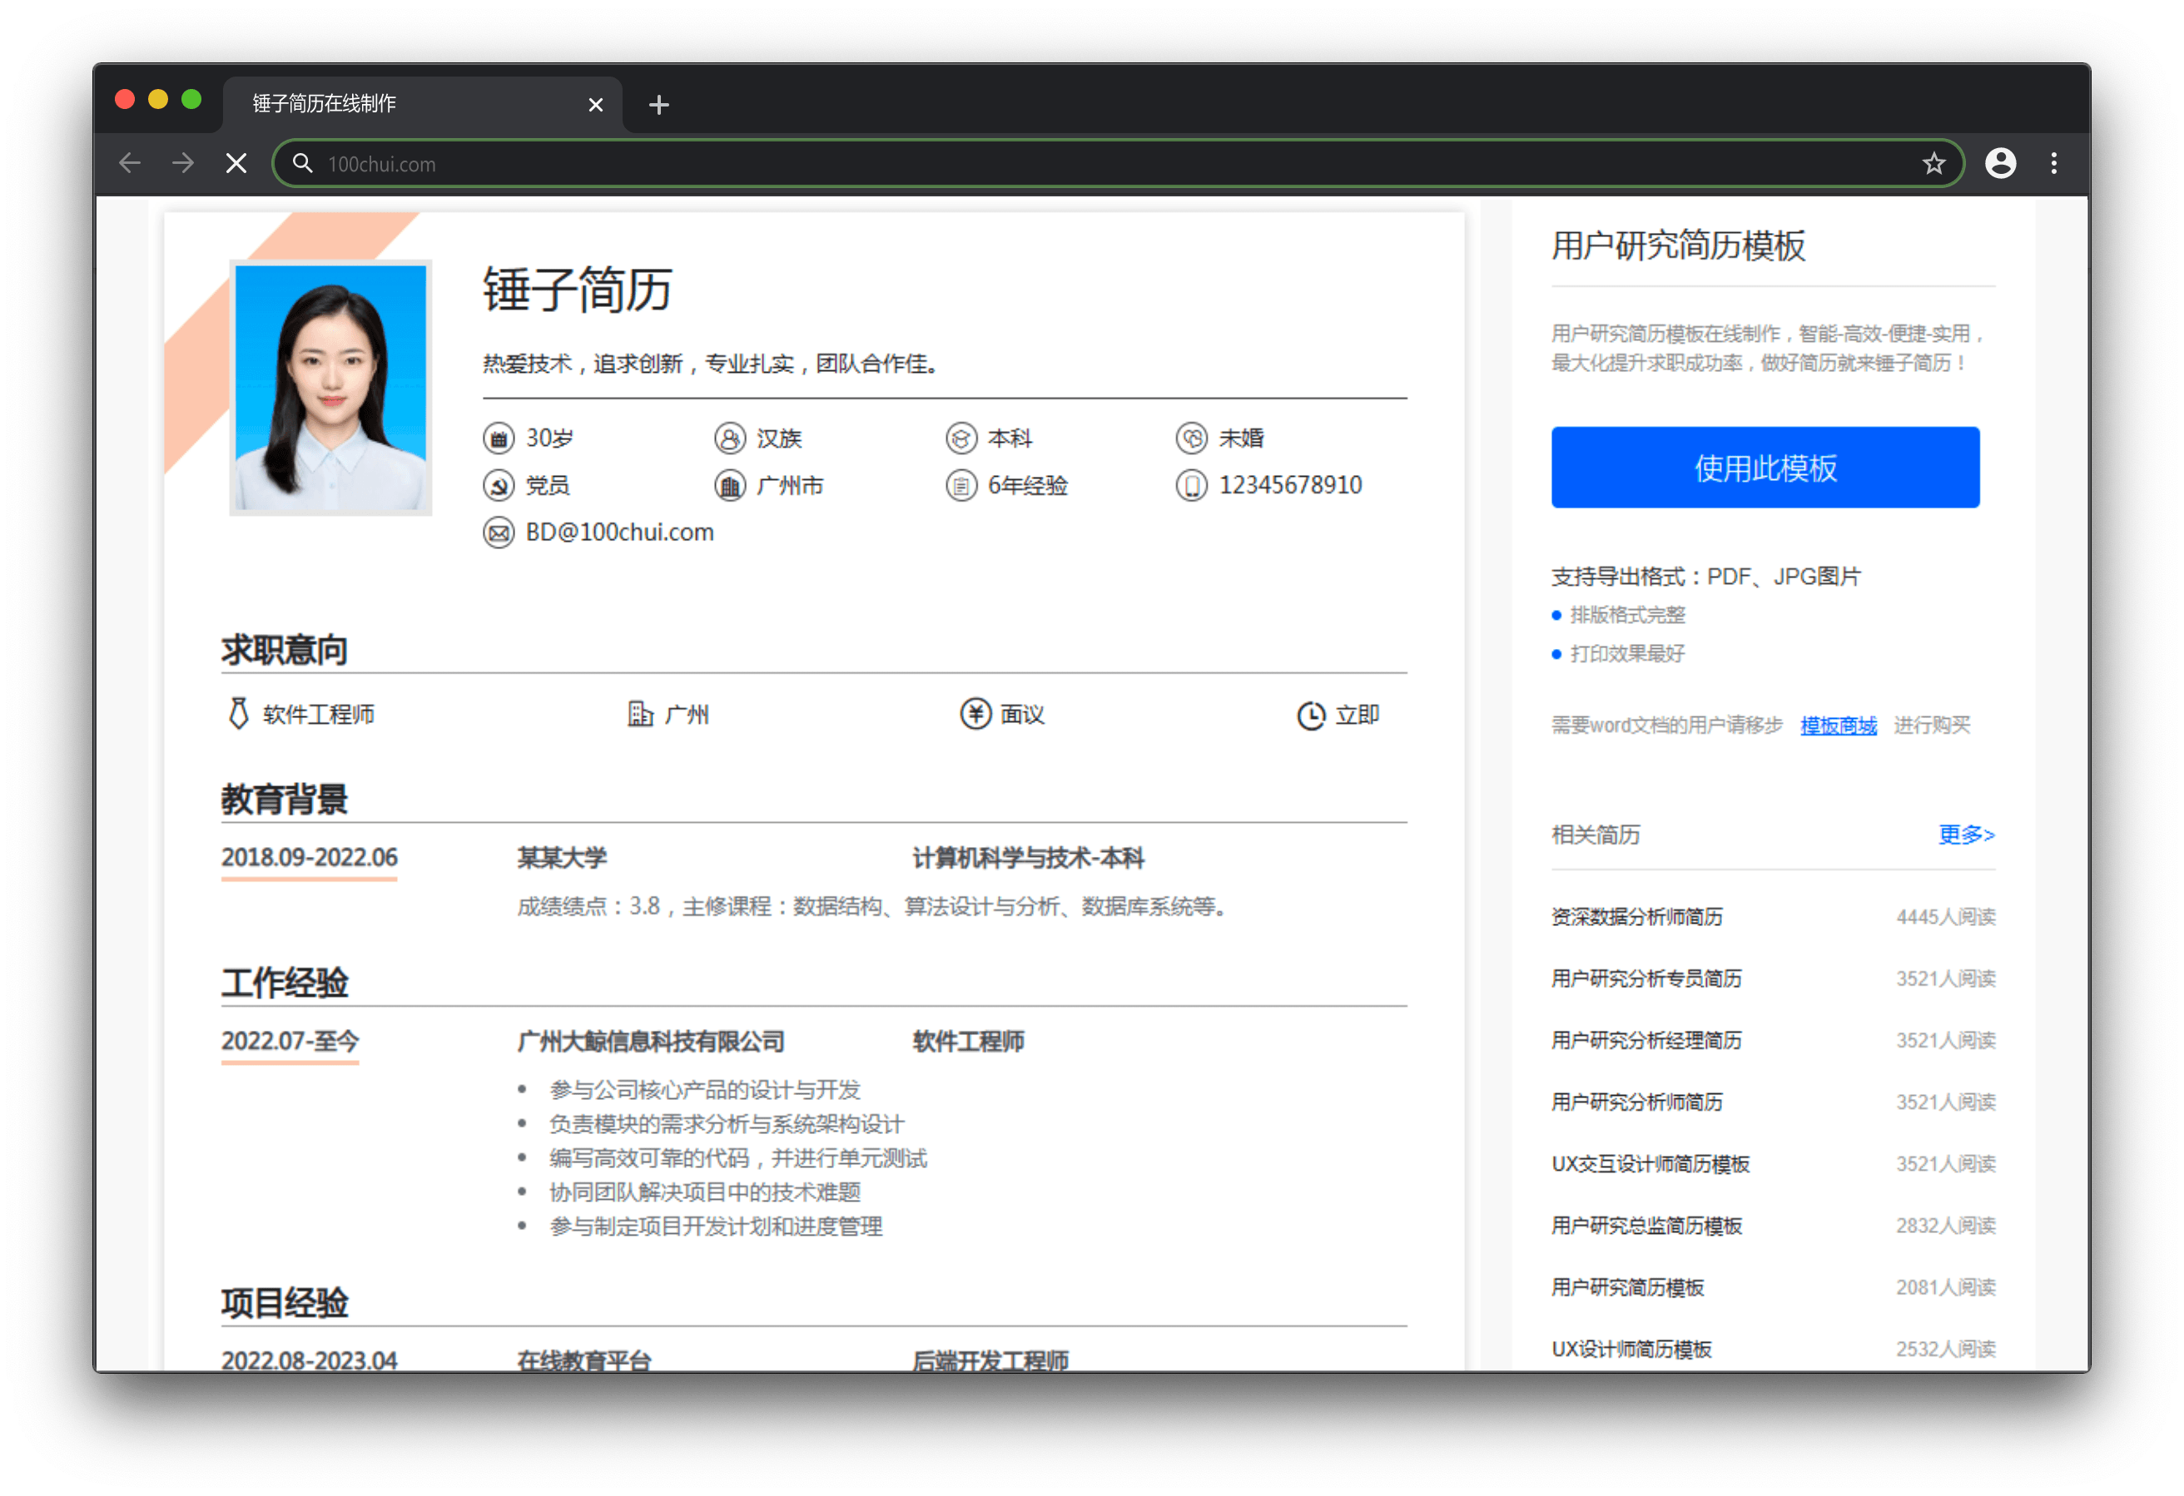Viewport: 2184px width, 1496px height.
Task: Bookmark this page with the star icon
Action: pyautogui.click(x=1933, y=164)
